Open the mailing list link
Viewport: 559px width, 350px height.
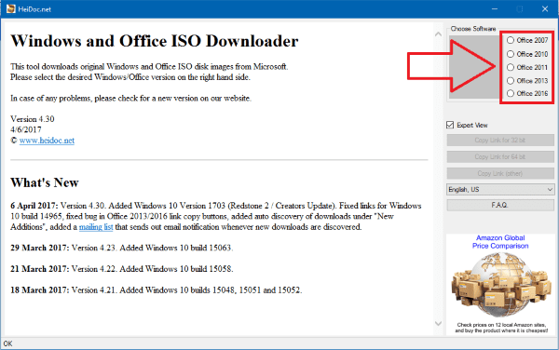click(x=96, y=227)
